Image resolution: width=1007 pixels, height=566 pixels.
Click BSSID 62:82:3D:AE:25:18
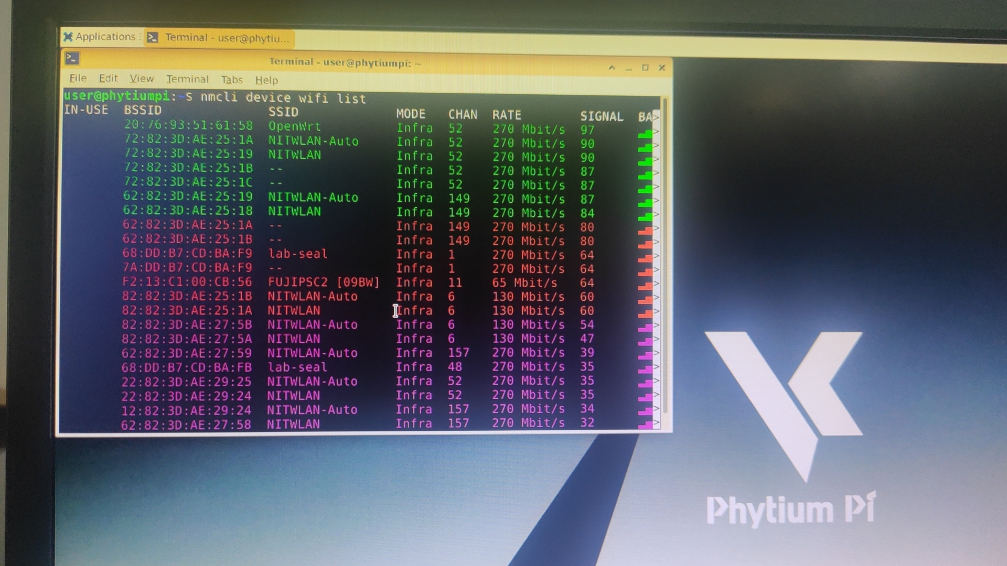pos(188,210)
